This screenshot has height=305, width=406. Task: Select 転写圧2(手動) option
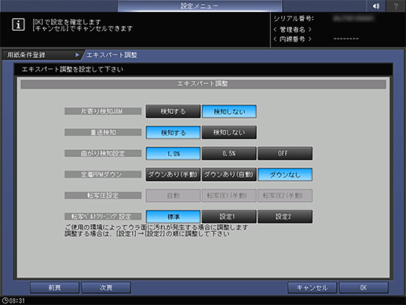point(285,196)
